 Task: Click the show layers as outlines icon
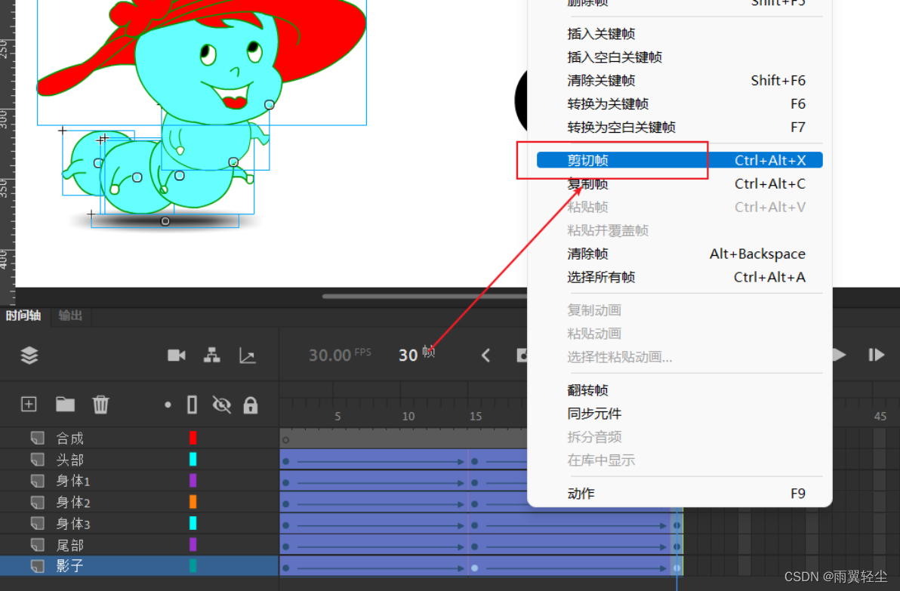click(193, 404)
